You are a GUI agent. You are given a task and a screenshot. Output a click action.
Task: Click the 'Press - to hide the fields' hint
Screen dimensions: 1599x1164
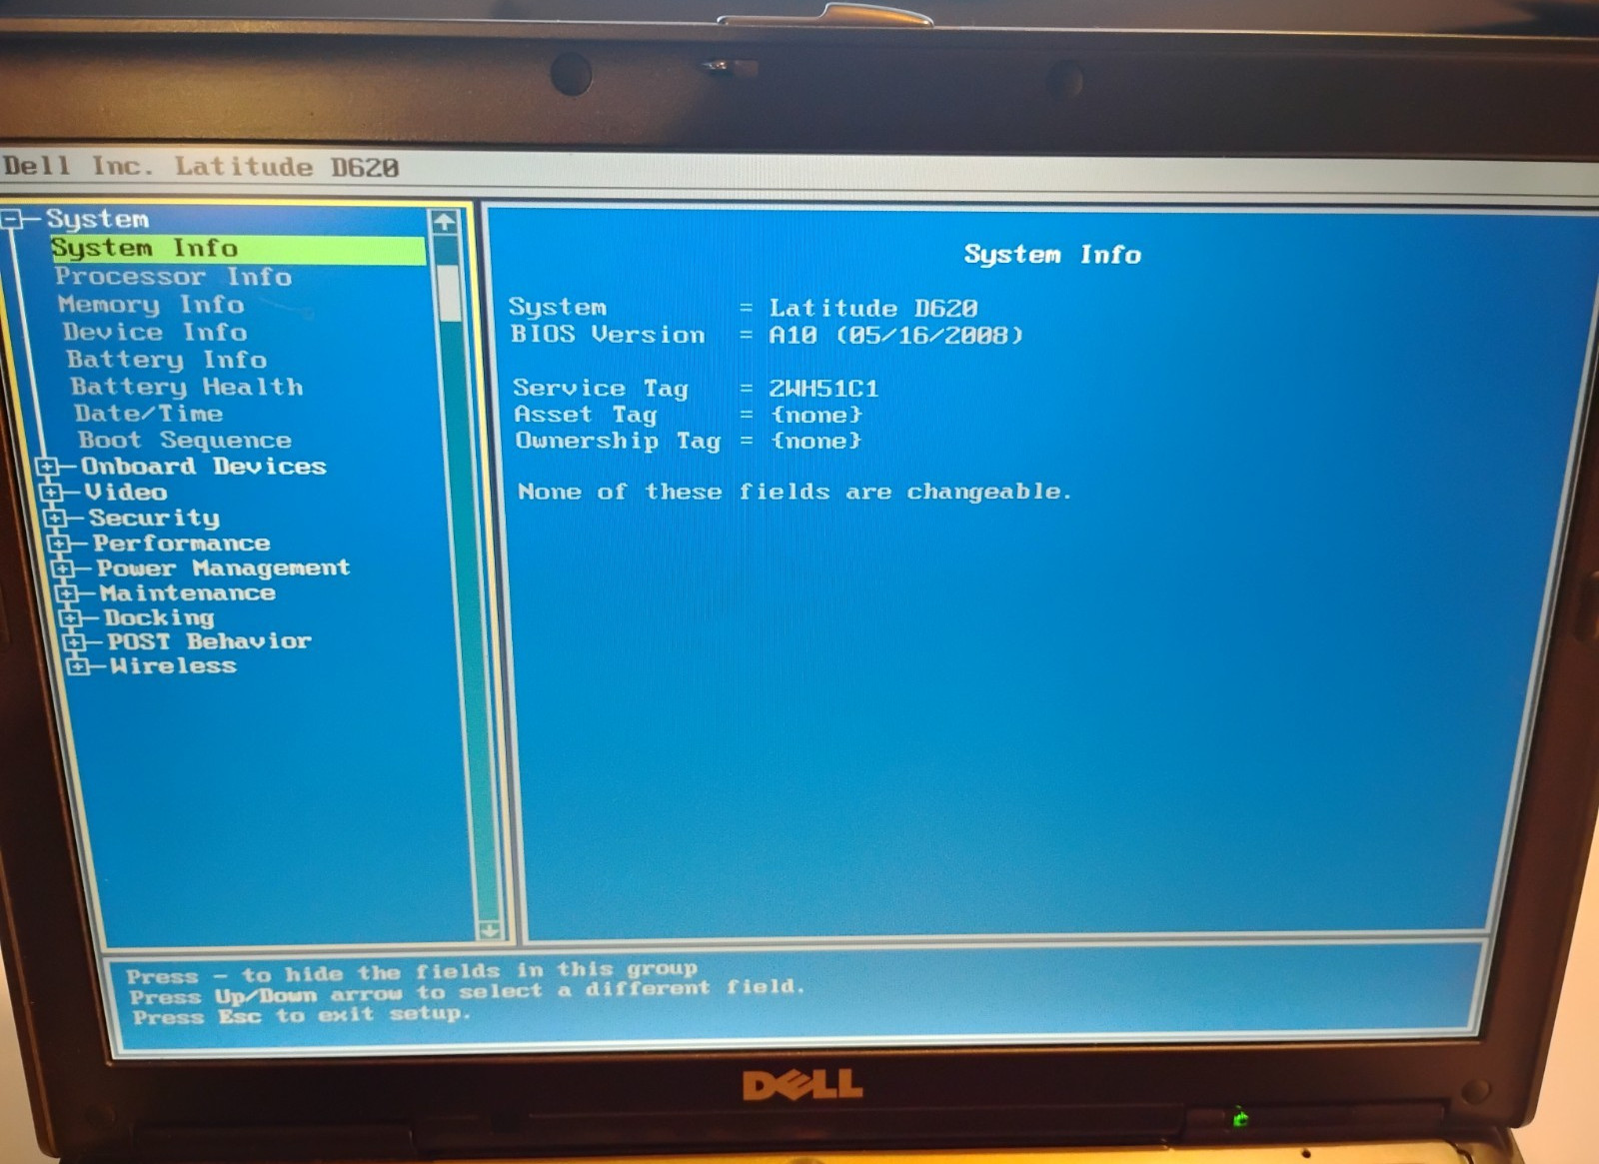click(412, 972)
